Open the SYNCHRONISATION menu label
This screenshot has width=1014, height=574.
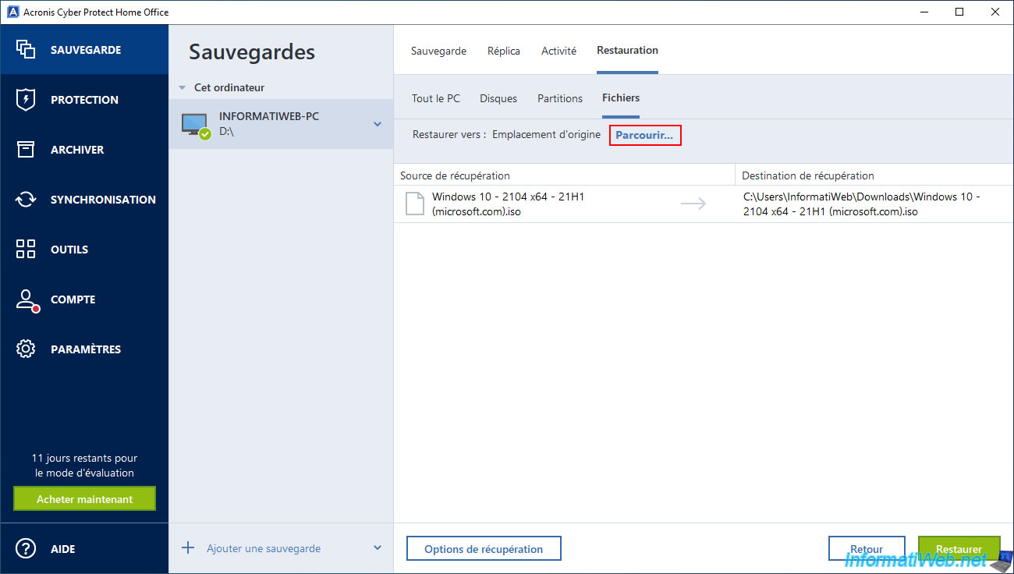pos(103,200)
